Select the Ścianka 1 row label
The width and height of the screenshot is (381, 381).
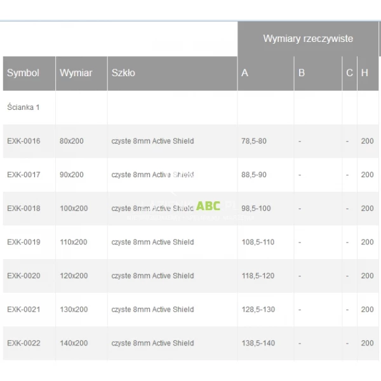tap(23, 107)
